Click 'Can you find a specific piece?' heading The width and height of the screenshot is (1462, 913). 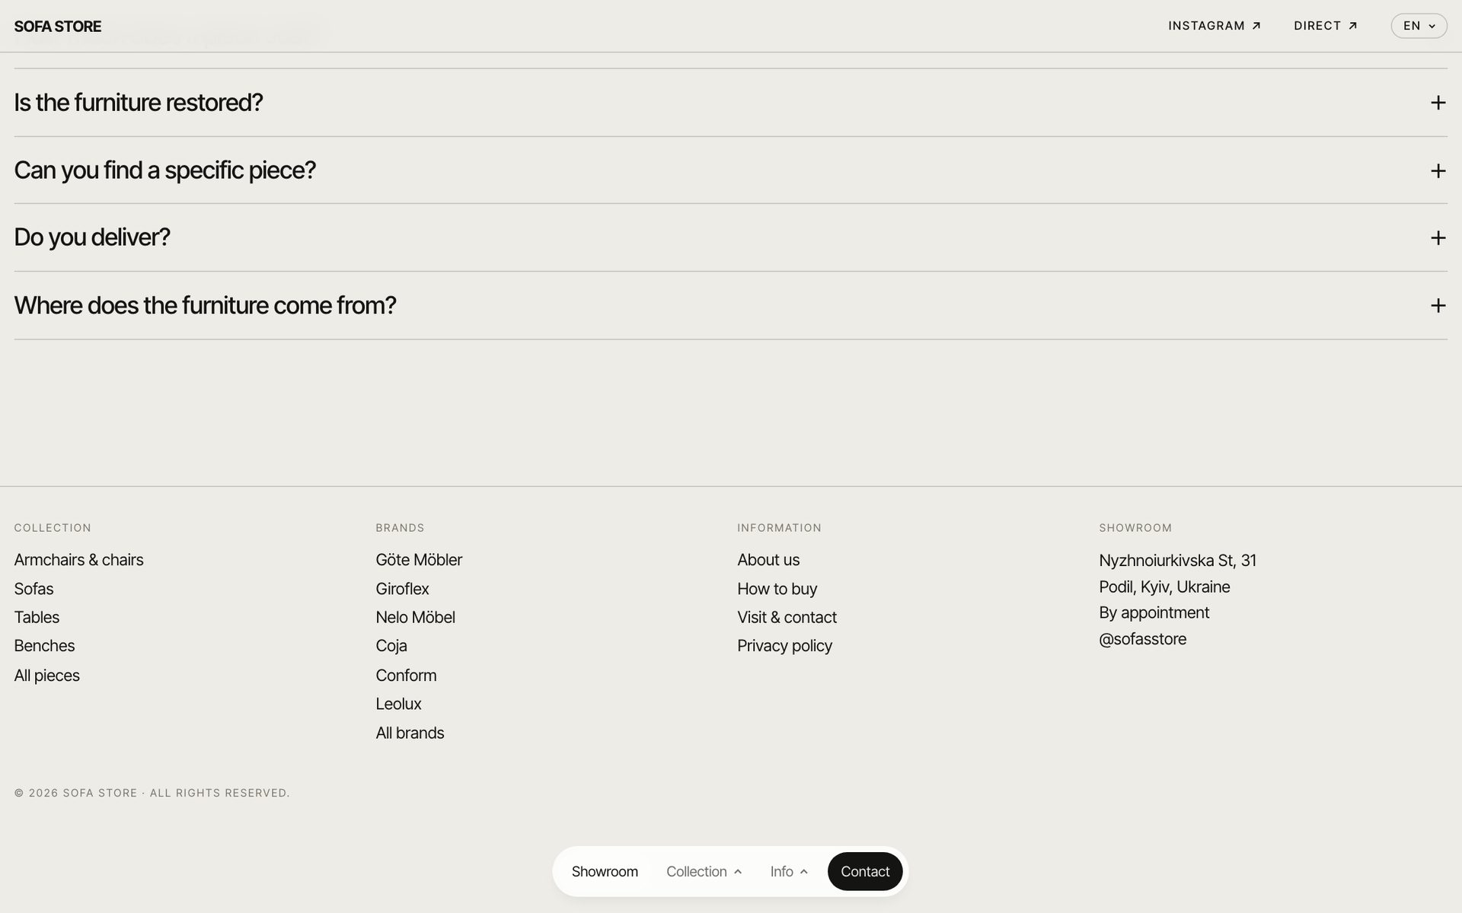pos(164,170)
